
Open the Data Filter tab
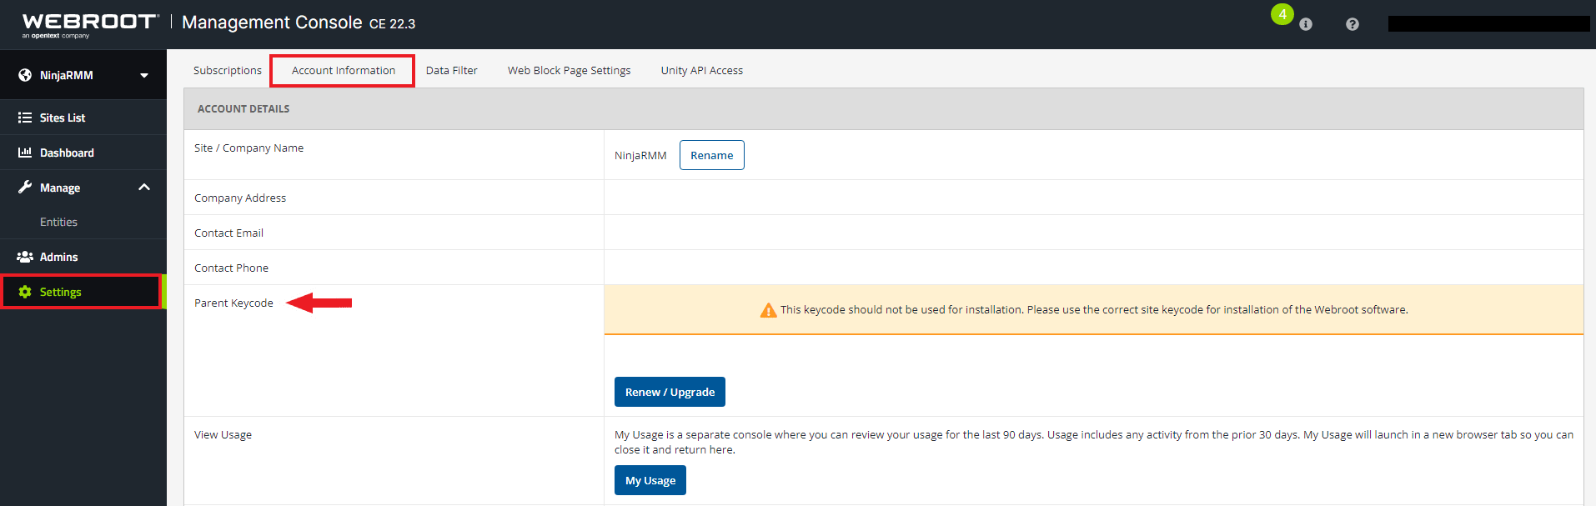(x=452, y=71)
